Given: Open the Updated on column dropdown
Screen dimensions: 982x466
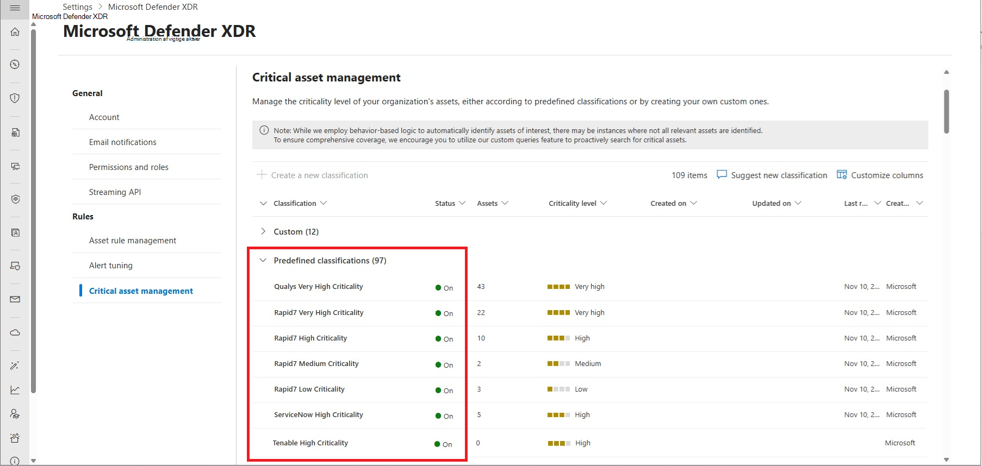Looking at the screenshot, I should click(x=798, y=203).
